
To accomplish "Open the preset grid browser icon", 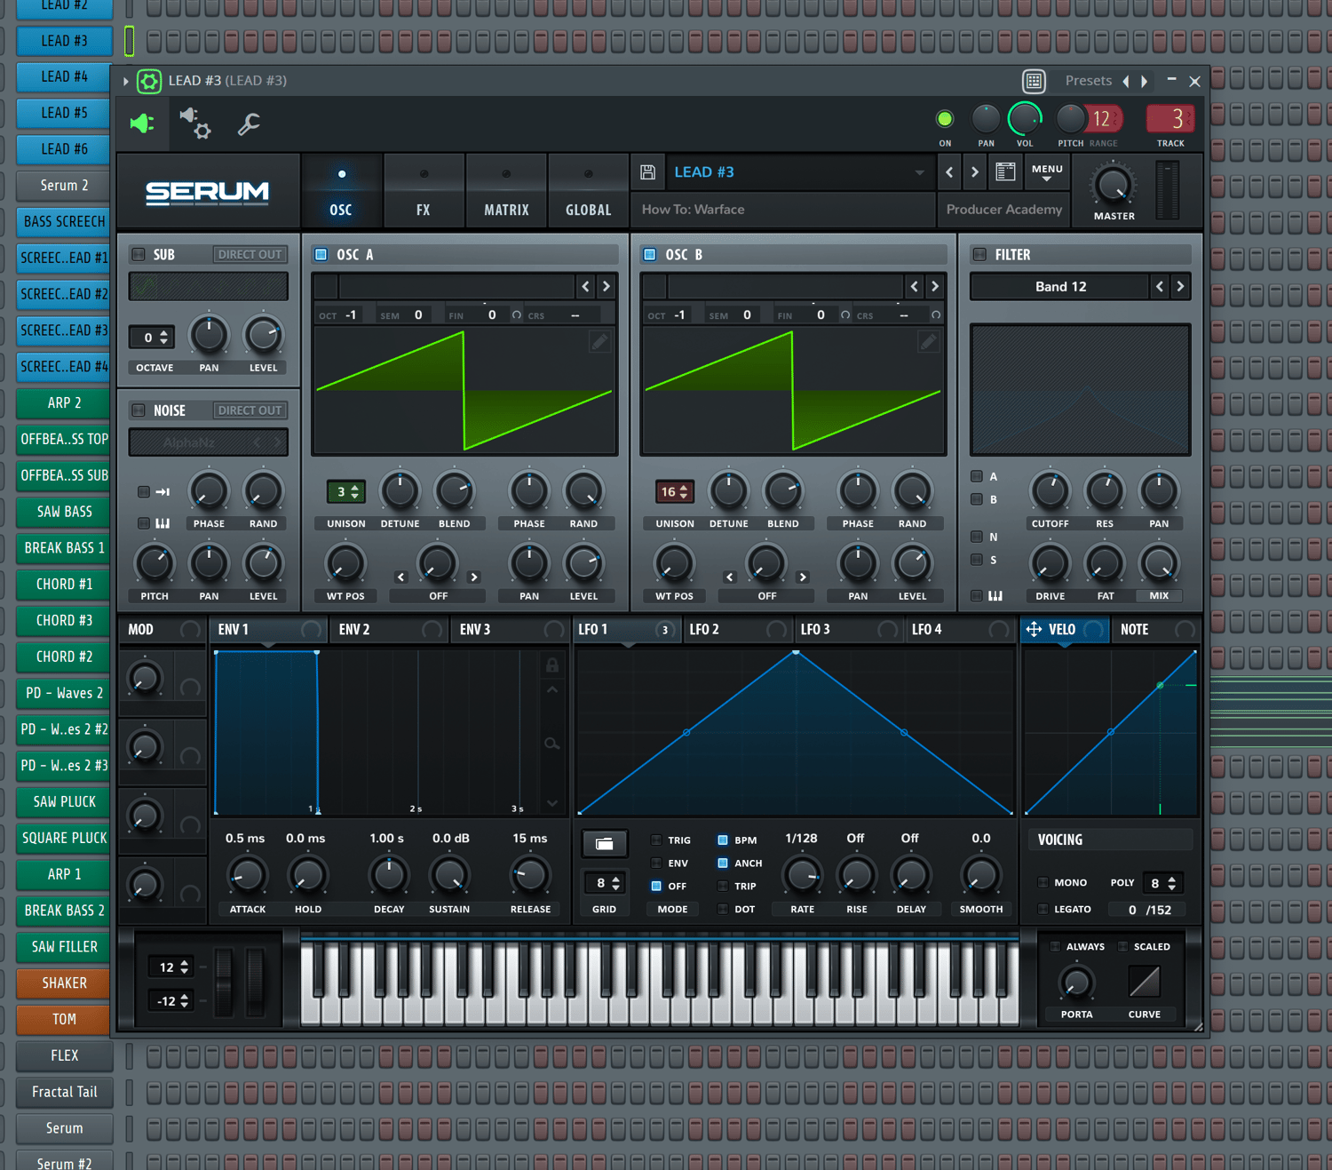I will point(1034,81).
